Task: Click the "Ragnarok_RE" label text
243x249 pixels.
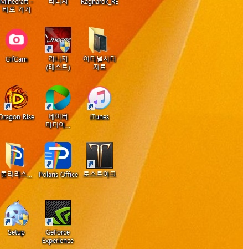Action: point(100,2)
